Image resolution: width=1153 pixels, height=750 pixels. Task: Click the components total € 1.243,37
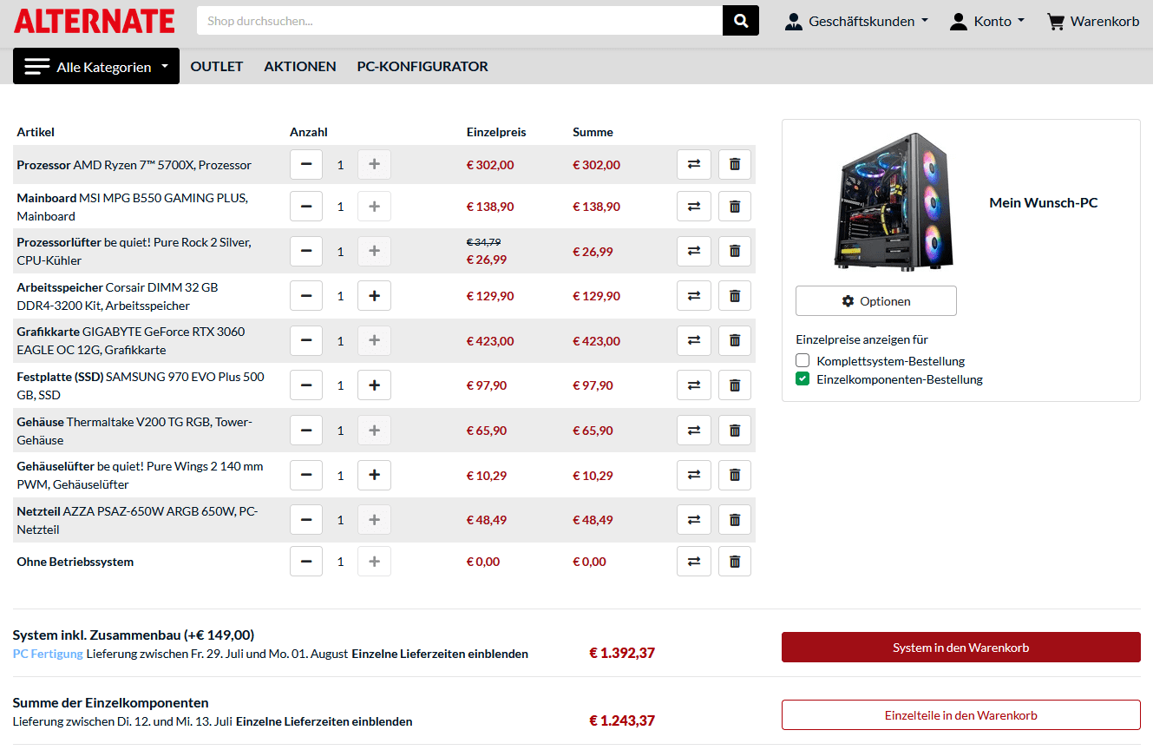pos(622,720)
